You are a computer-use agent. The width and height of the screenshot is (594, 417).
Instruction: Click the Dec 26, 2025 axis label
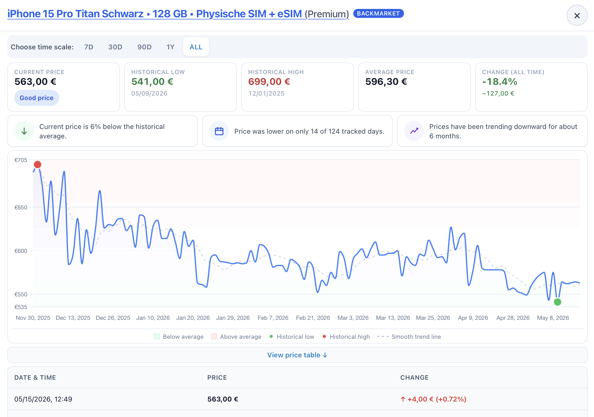click(113, 318)
